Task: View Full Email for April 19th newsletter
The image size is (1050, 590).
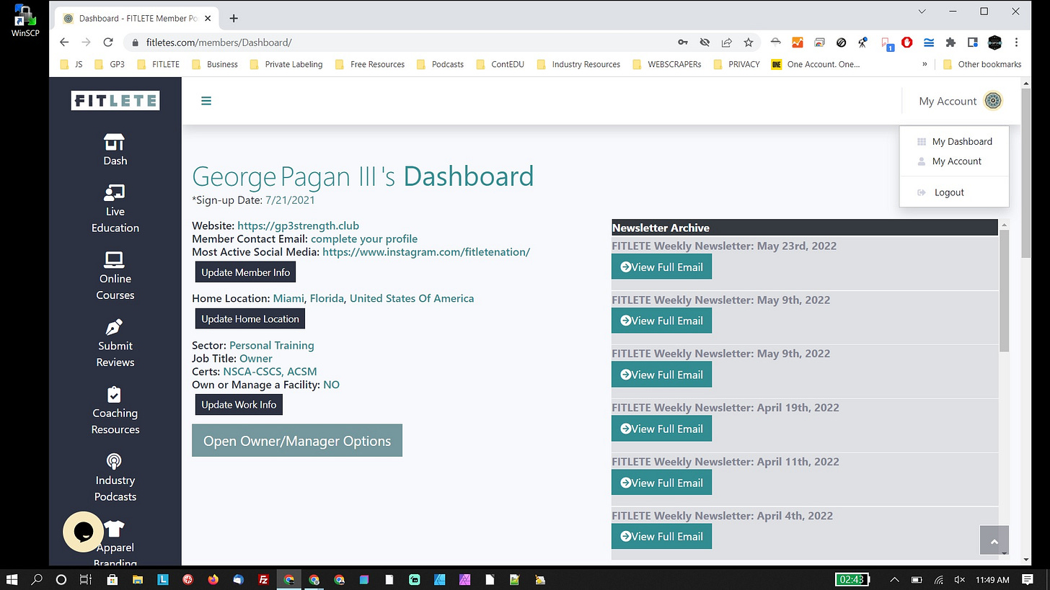Action: [661, 429]
